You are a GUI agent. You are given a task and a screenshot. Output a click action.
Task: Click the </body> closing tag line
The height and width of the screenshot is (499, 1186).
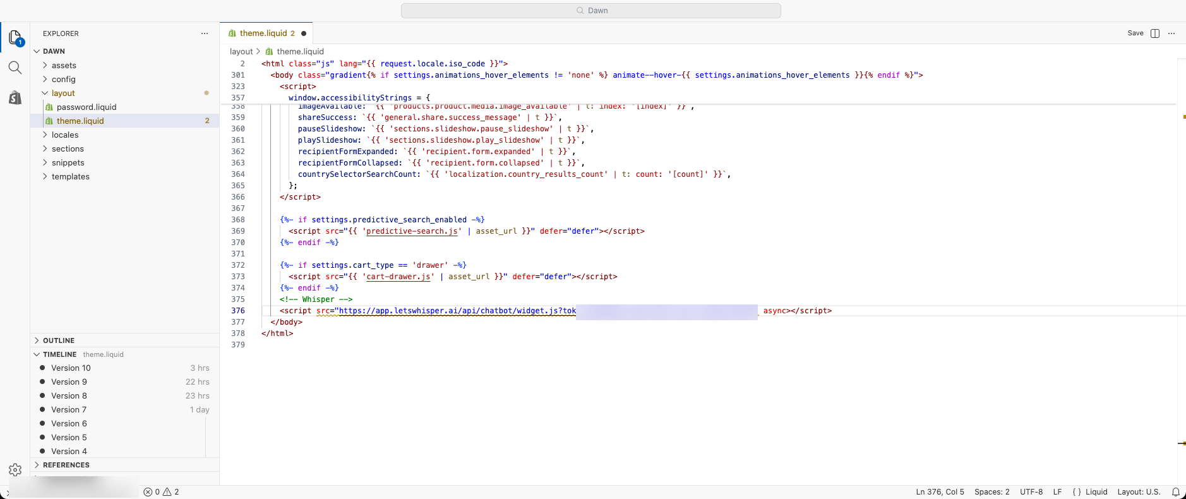pos(287,322)
